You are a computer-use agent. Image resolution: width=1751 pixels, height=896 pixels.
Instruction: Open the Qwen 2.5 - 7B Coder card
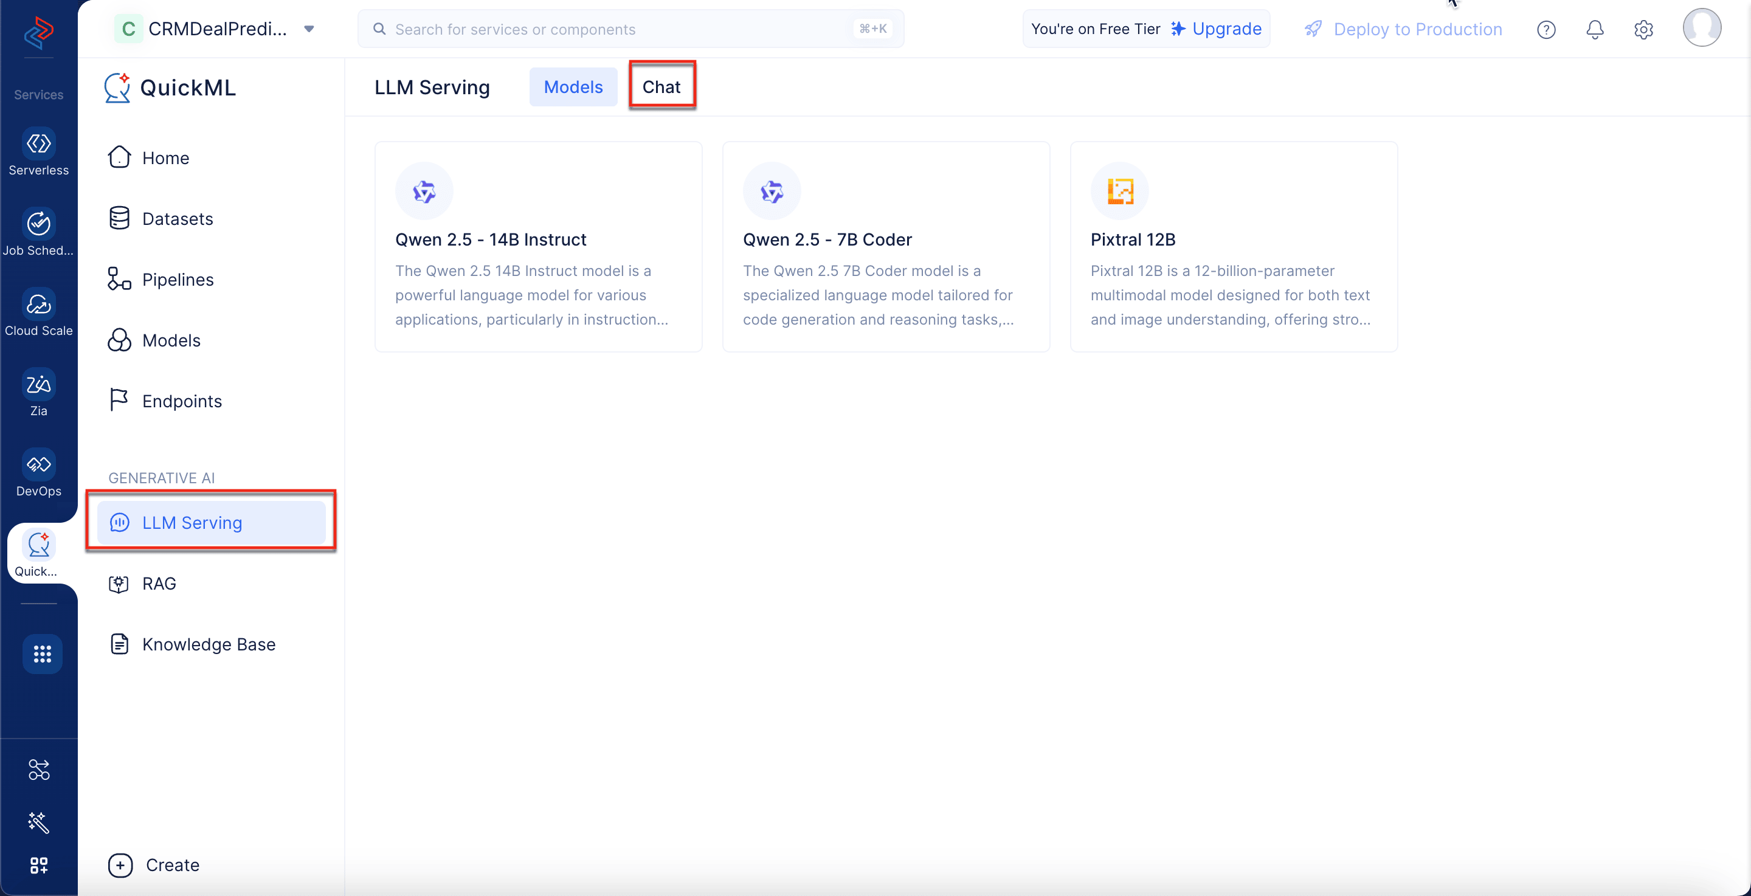coord(886,247)
